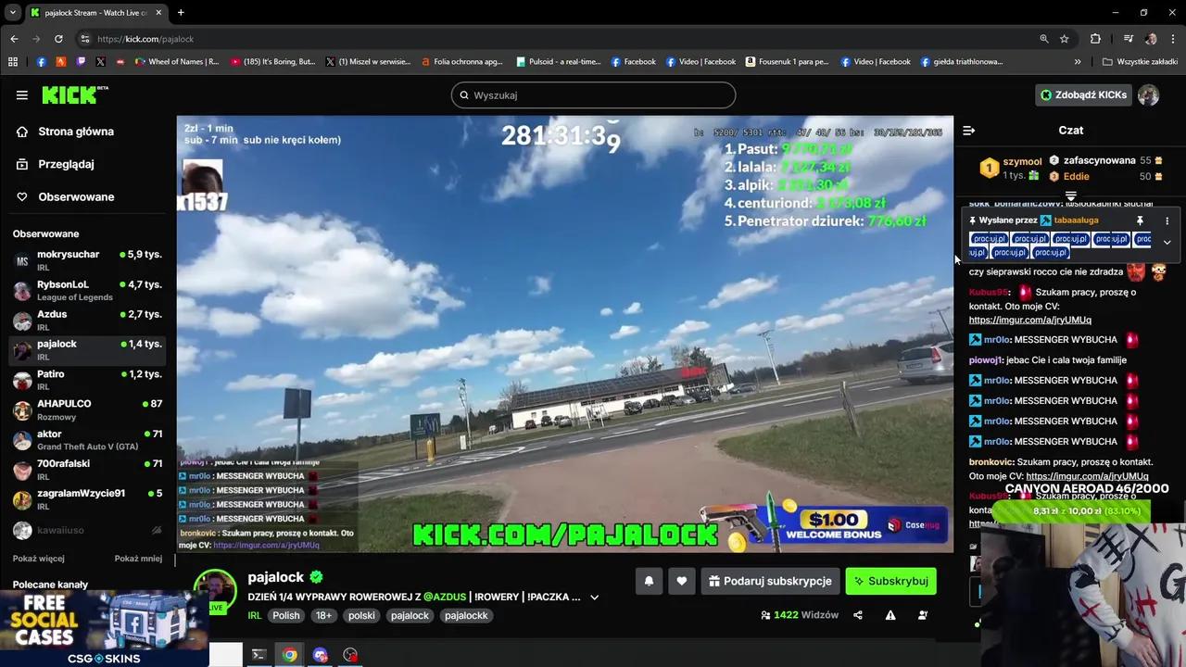View site information icon in the address bar
This screenshot has width=1186, height=667.
click(x=85, y=39)
